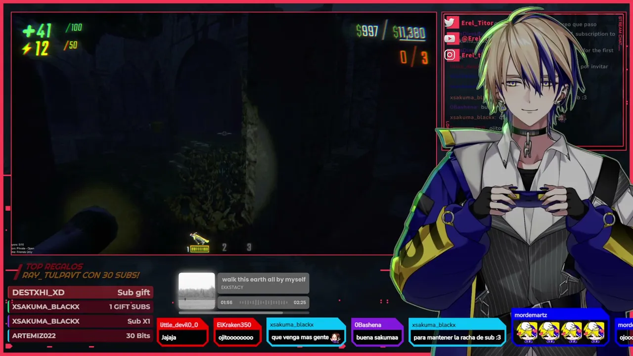Click the mordemartz username tag
This screenshot has width=633, height=356.
pyautogui.click(x=531, y=315)
